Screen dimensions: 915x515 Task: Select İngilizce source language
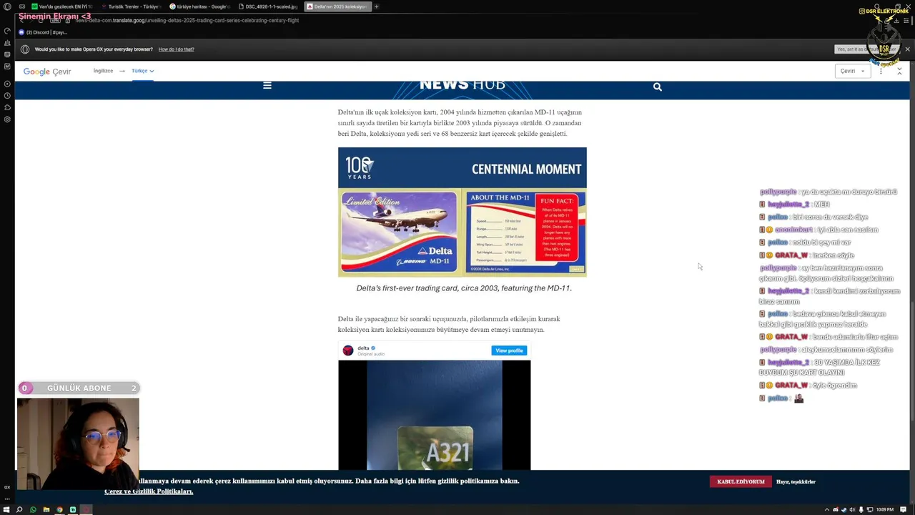point(103,71)
